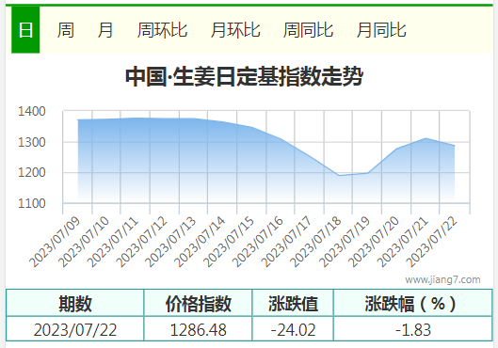Click the x-axis date 2023/07/18

(315, 243)
